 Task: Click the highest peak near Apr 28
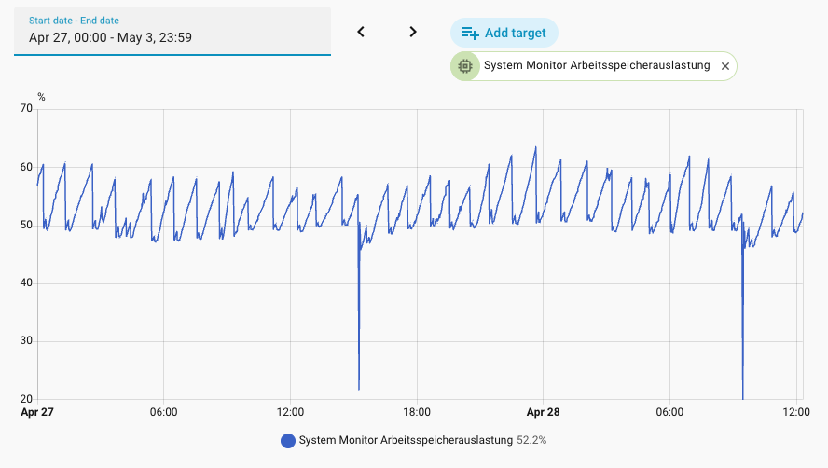click(x=535, y=148)
